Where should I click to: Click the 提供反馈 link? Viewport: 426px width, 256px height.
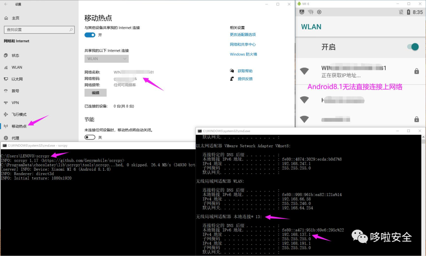(x=245, y=79)
